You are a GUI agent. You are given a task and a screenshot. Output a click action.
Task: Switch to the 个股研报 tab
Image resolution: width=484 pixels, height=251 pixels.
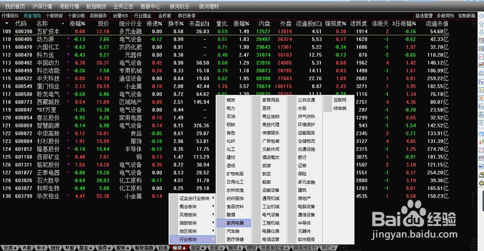54,16
